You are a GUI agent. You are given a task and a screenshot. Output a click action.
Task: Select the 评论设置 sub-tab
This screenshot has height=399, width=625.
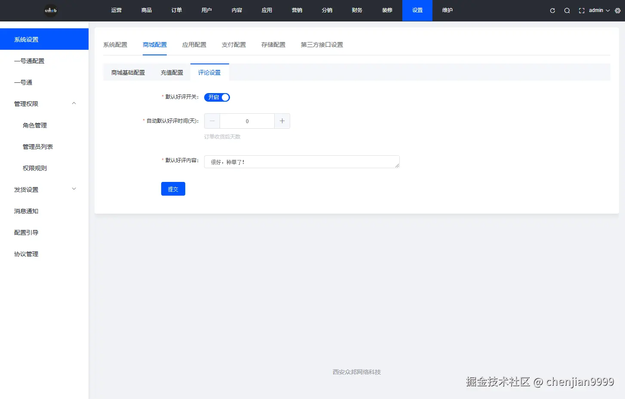(x=209, y=73)
